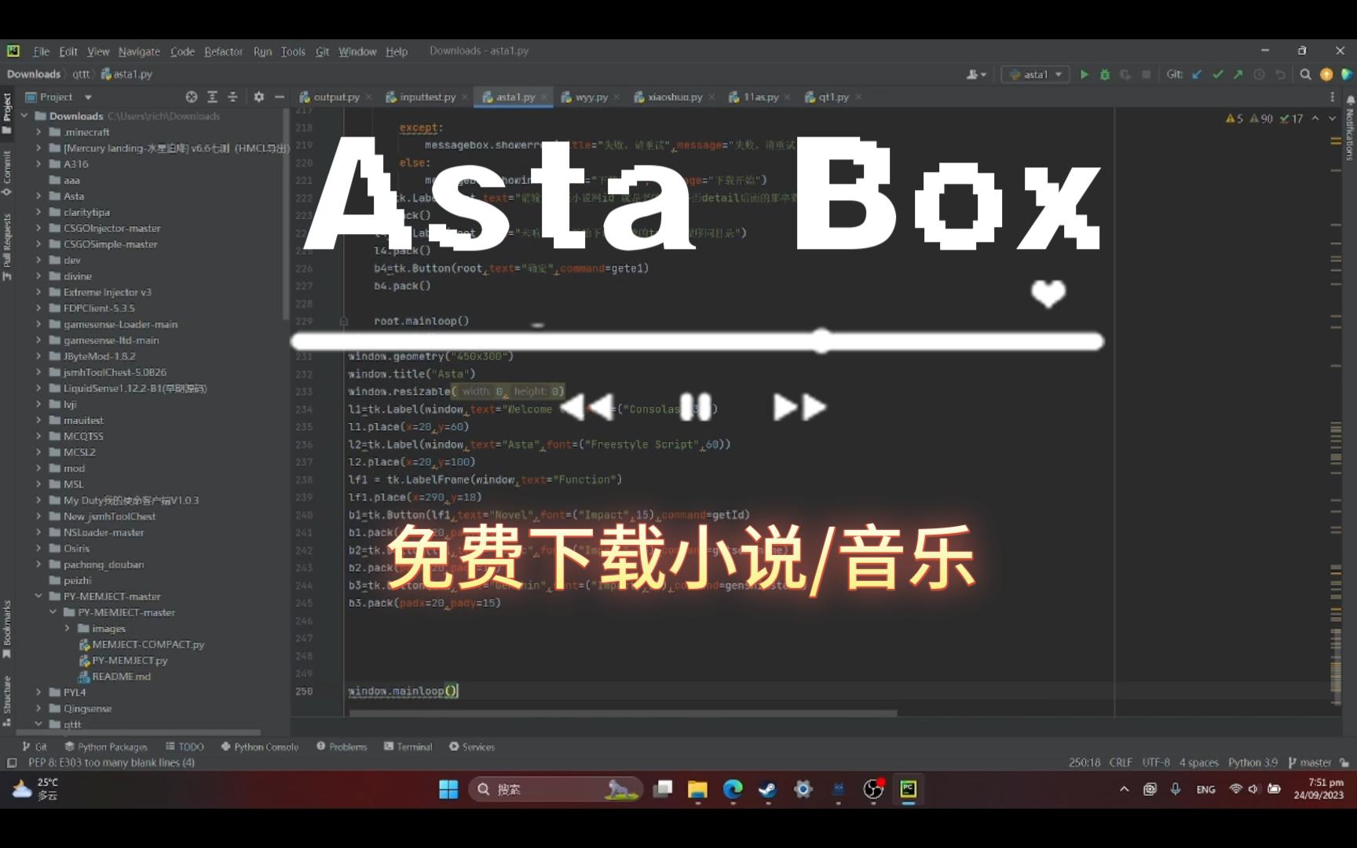
Task: Expand the images folder
Action: point(67,628)
